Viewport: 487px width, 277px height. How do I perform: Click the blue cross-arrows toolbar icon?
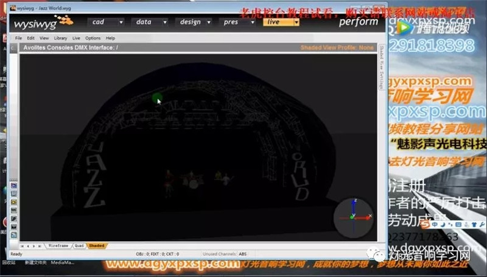click(x=13, y=235)
